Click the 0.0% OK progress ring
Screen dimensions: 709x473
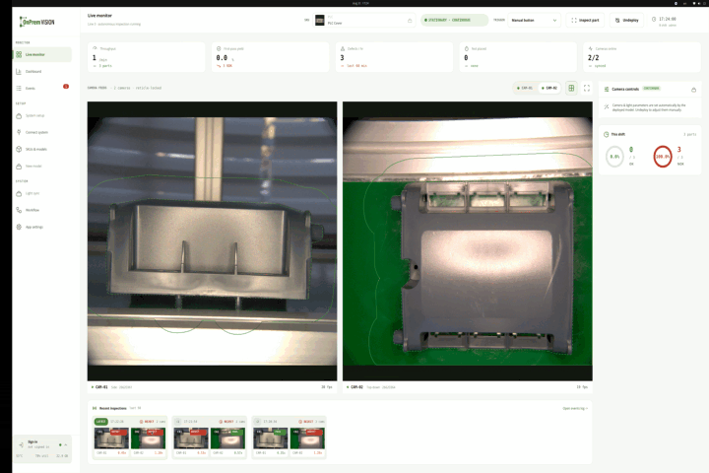pos(614,157)
